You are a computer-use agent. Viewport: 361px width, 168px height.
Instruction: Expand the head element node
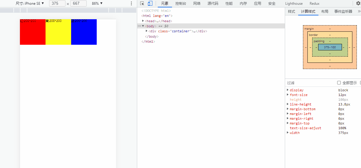click(143, 21)
